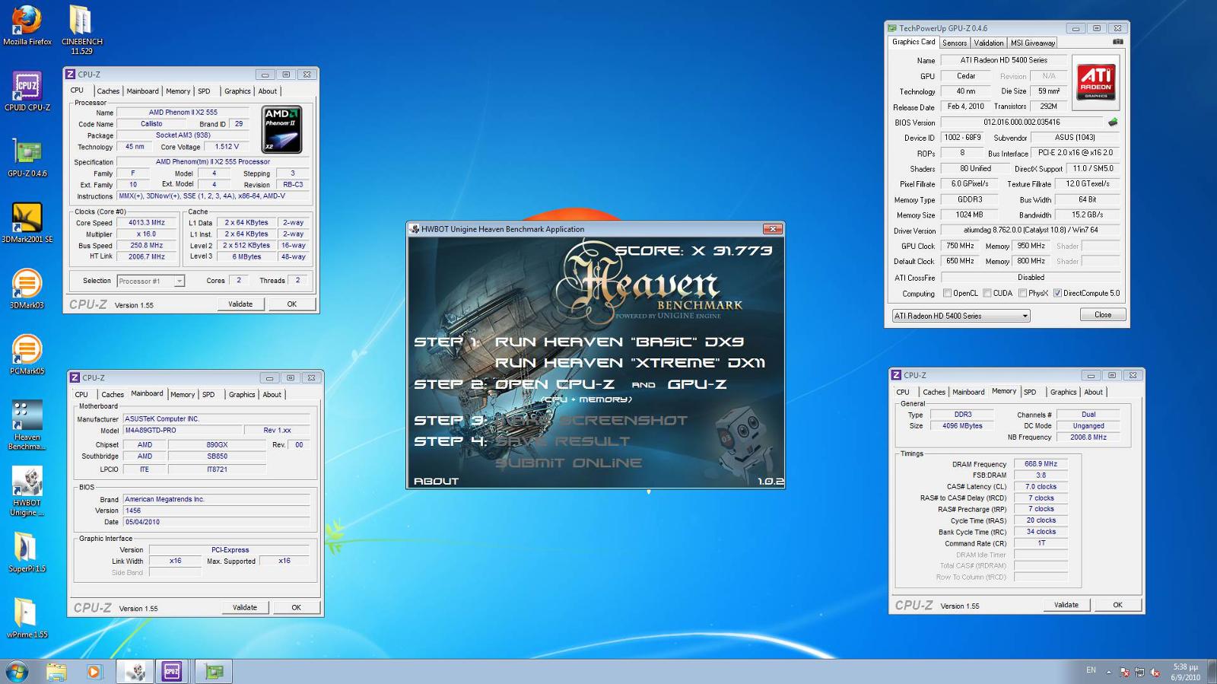Click the network icon in system tray
The height and width of the screenshot is (684, 1217).
tap(1139, 672)
